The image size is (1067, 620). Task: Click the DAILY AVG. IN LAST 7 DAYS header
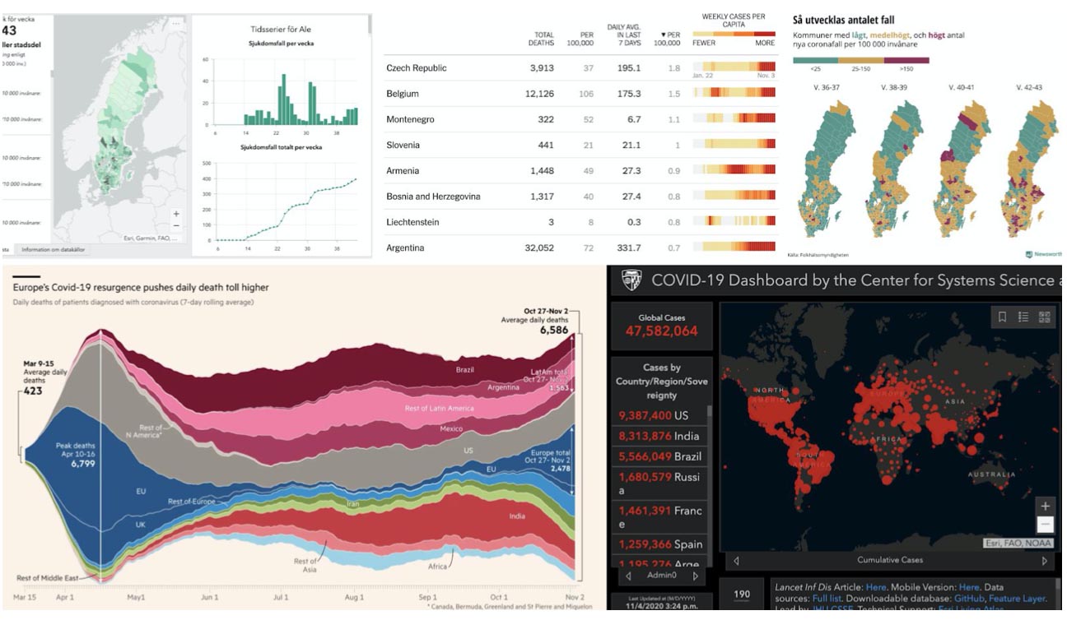coord(624,35)
